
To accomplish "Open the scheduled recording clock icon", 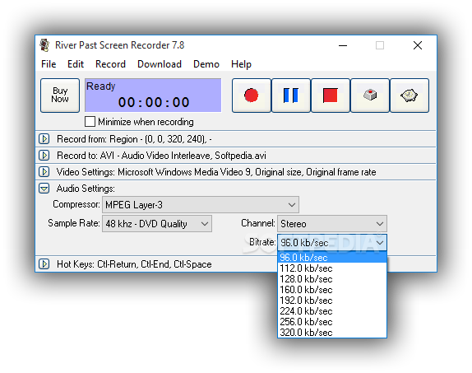I will [410, 96].
